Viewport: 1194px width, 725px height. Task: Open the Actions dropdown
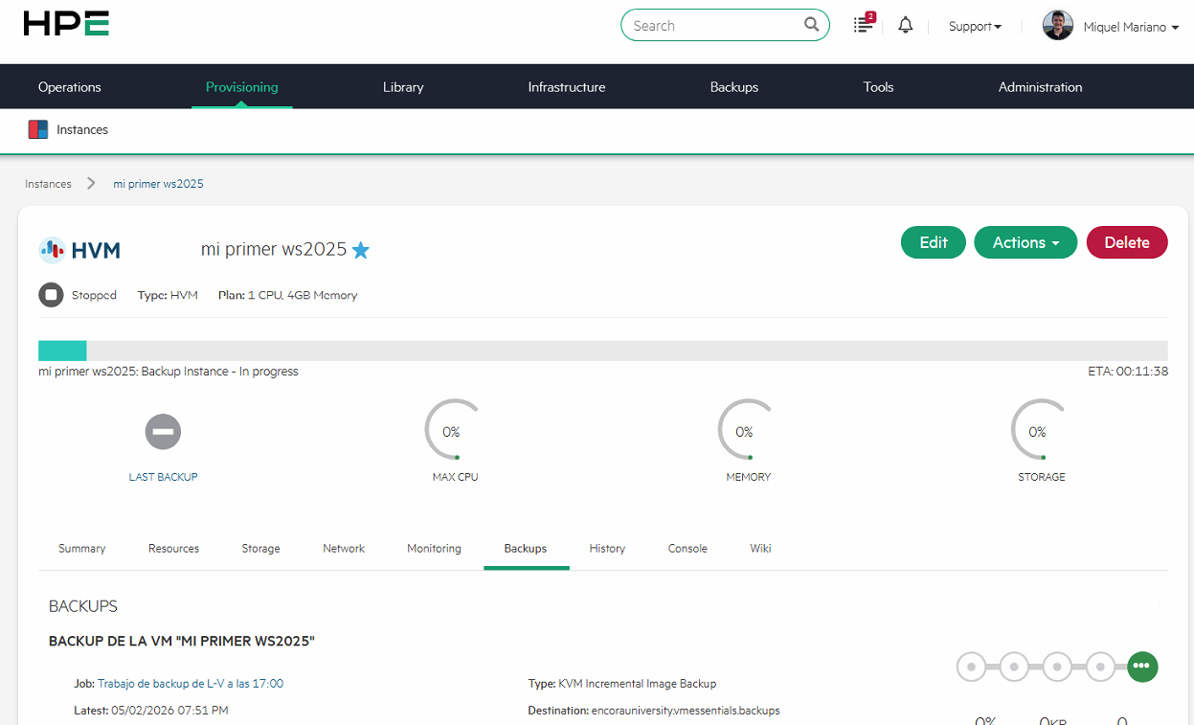point(1025,242)
